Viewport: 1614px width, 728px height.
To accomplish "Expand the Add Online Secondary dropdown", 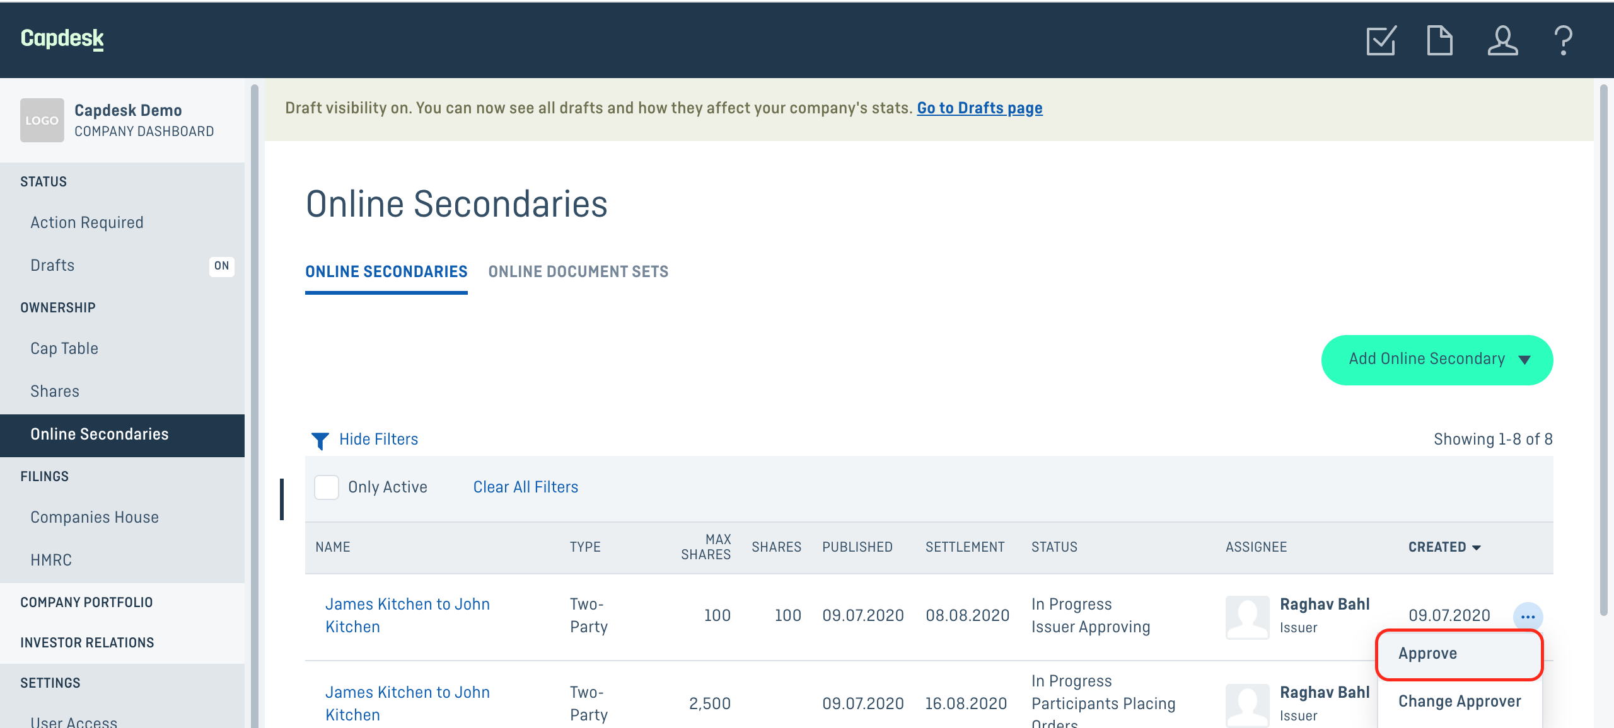I will 1437,360.
